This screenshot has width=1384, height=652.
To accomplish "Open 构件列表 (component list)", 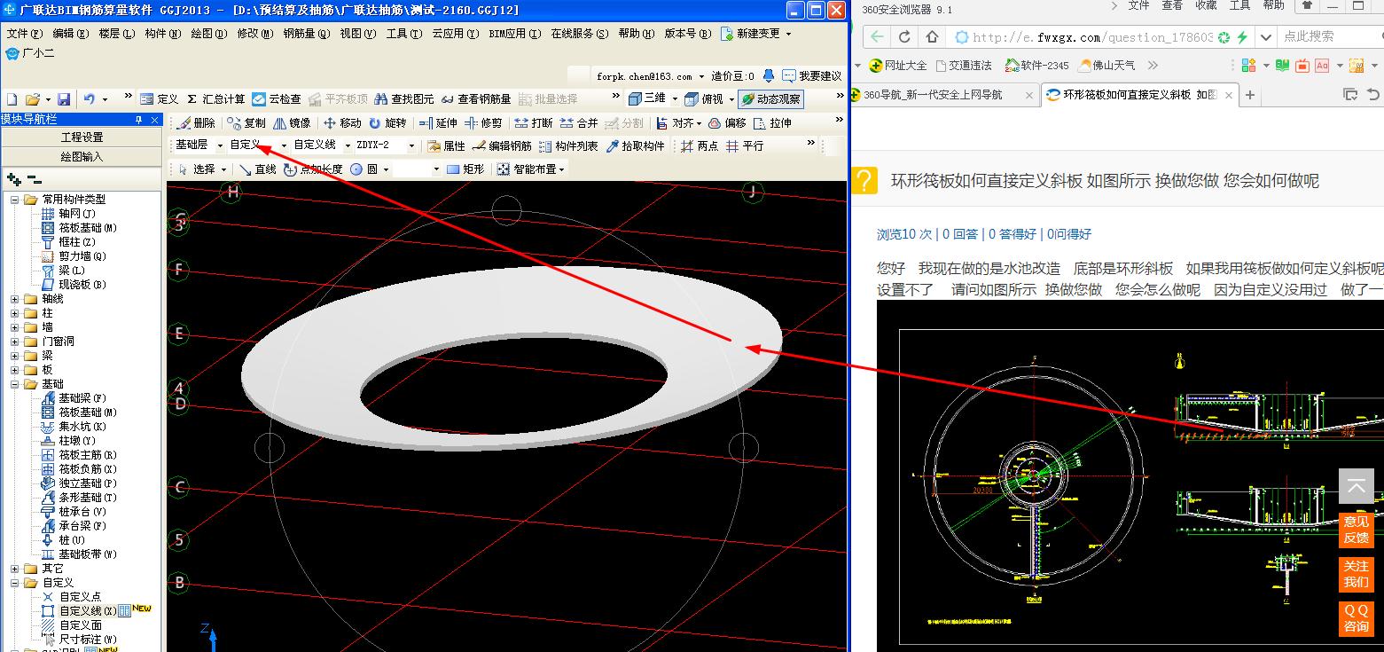I will tap(568, 146).
